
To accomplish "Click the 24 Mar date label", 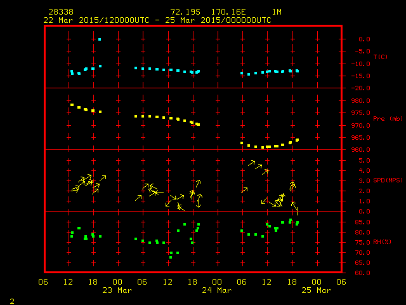I will point(217,290).
